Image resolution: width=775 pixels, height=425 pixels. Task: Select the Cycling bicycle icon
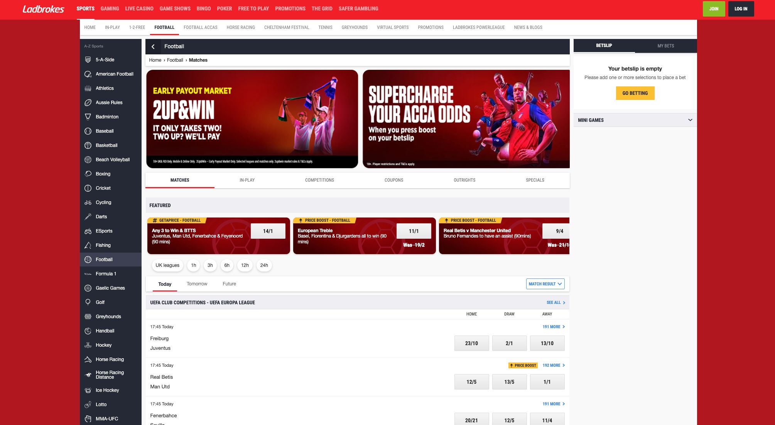(88, 202)
